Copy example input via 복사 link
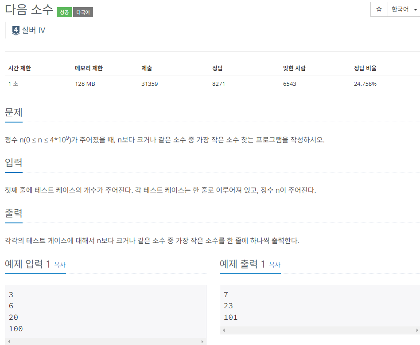 pyautogui.click(x=60, y=265)
